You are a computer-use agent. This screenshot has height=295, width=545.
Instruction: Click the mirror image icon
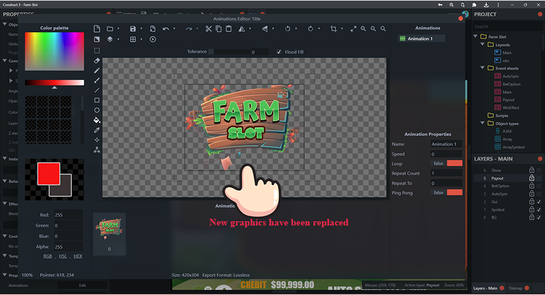tap(242, 29)
